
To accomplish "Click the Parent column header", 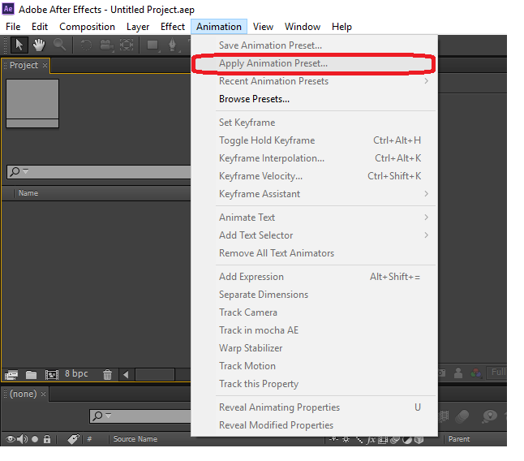I will (x=459, y=439).
